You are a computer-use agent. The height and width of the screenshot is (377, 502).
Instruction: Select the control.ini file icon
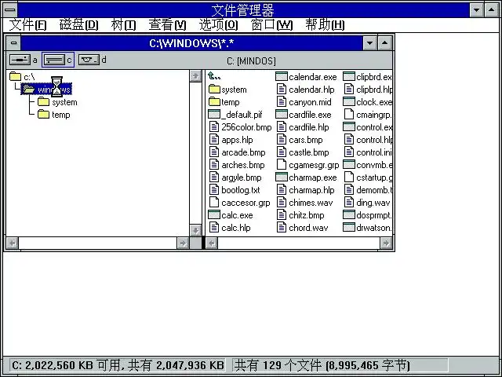(349, 152)
